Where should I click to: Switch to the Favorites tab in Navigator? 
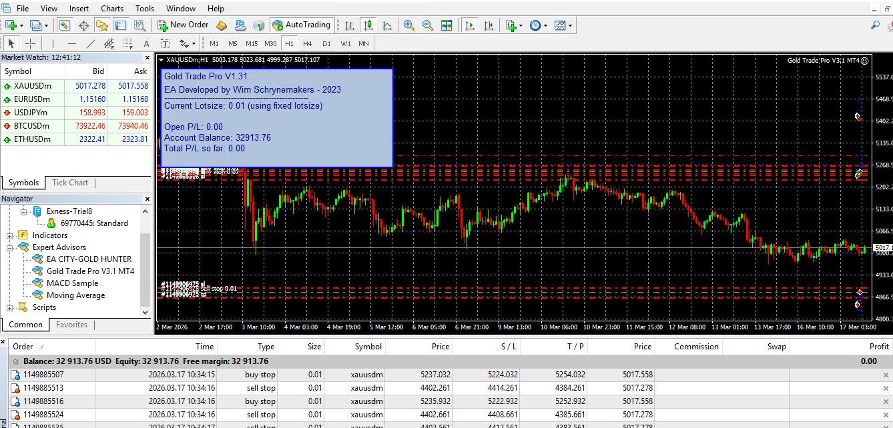tap(71, 325)
